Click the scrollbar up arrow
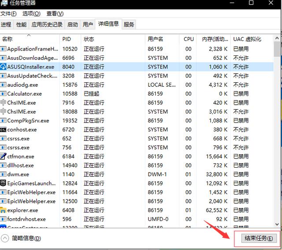The width and height of the screenshot is (282, 250). click(277, 38)
